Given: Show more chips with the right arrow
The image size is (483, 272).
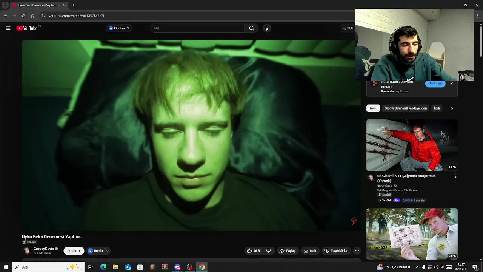Looking at the screenshot, I should pos(452,108).
